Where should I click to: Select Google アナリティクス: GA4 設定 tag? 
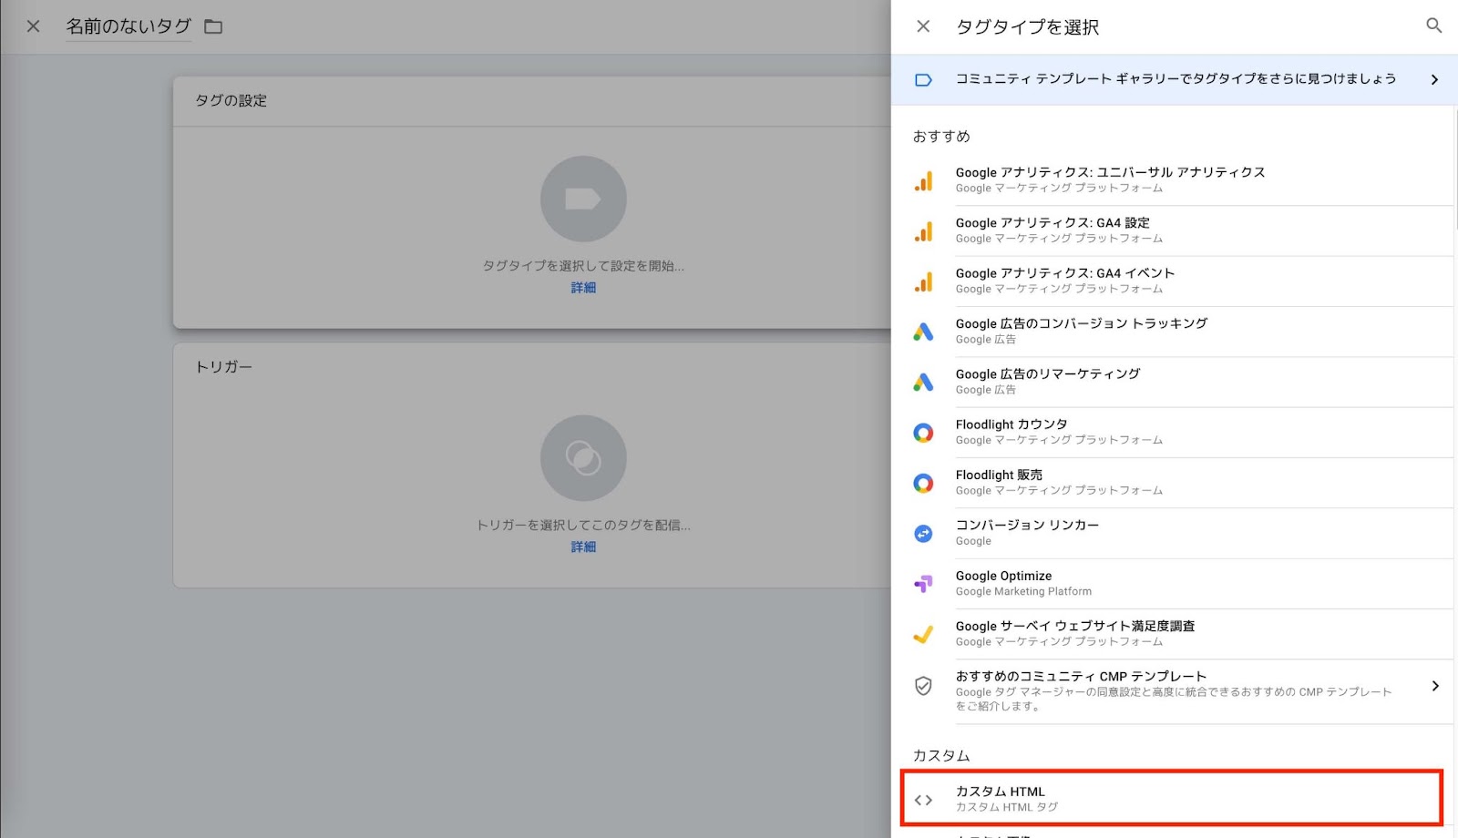[x=1174, y=230]
